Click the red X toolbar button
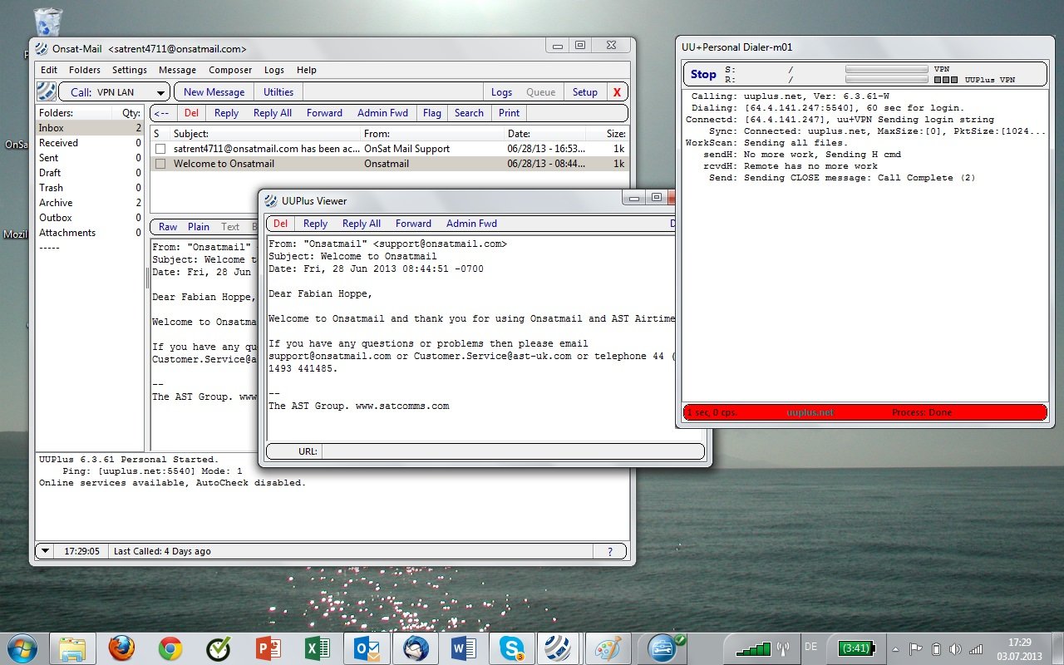 point(617,92)
